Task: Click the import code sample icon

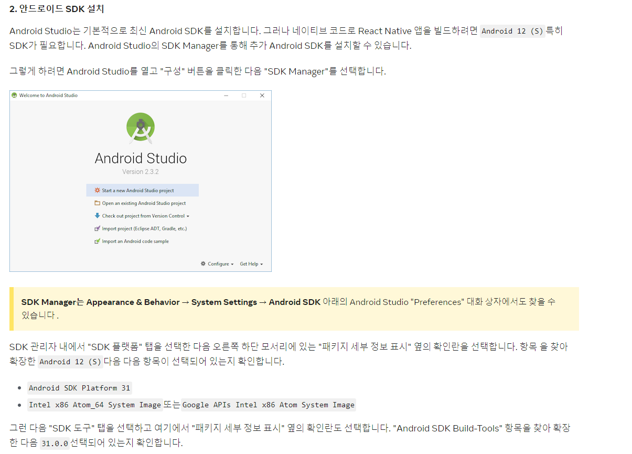Action: click(97, 241)
